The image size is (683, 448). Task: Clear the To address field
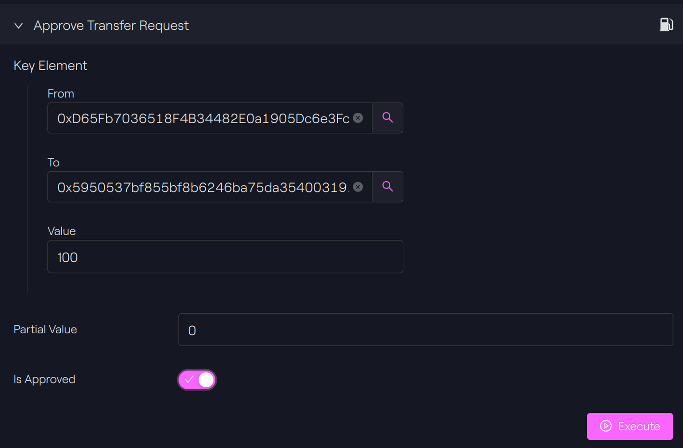click(x=358, y=187)
